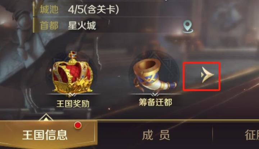The height and width of the screenshot is (149, 259).
Task: Tap the map pin icon beside 星火城
Action: [x=188, y=27]
